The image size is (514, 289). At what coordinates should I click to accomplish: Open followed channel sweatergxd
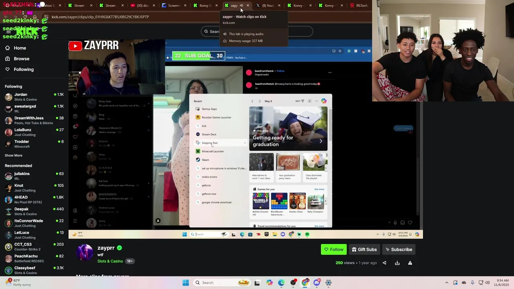coord(34,108)
